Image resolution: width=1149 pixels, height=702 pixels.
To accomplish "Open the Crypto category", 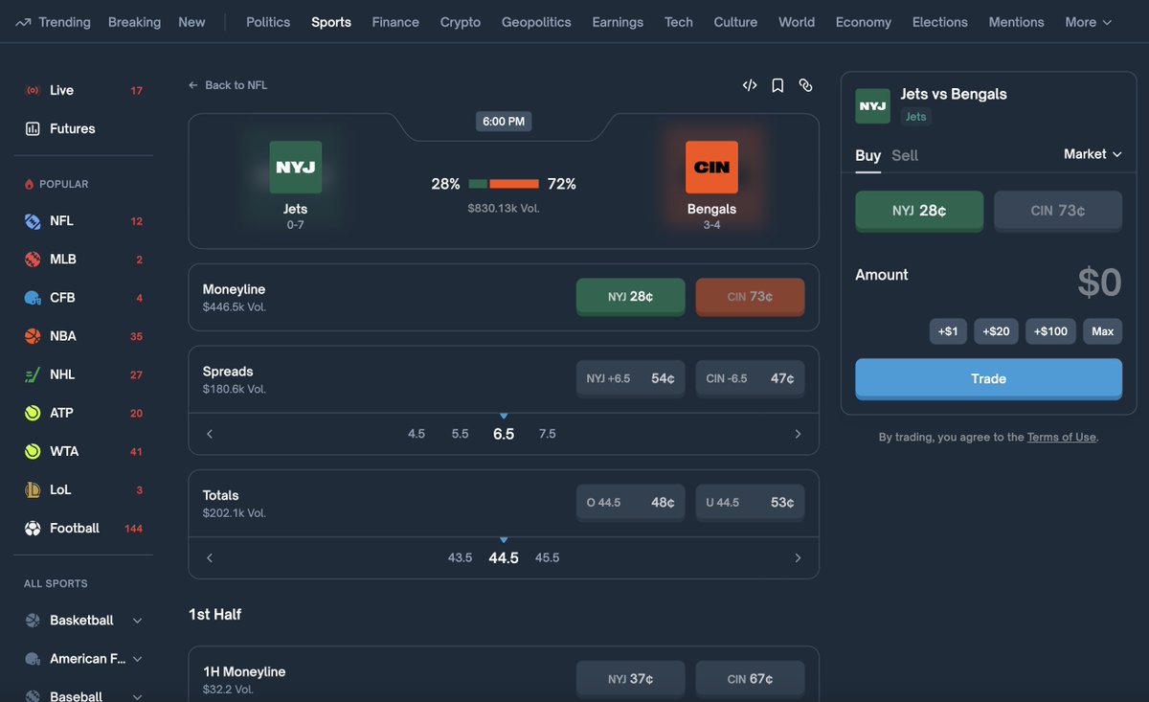I will point(461,22).
